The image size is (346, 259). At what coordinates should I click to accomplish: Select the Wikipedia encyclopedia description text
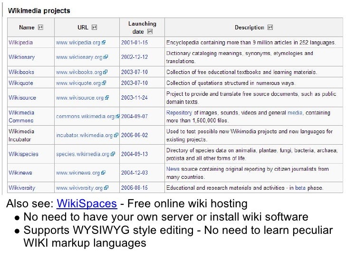tap(251, 43)
